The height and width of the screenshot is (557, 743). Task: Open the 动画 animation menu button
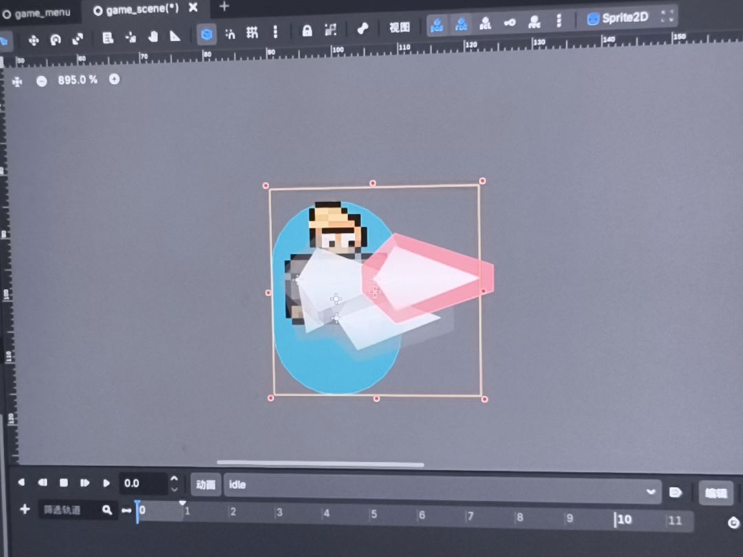(x=206, y=485)
